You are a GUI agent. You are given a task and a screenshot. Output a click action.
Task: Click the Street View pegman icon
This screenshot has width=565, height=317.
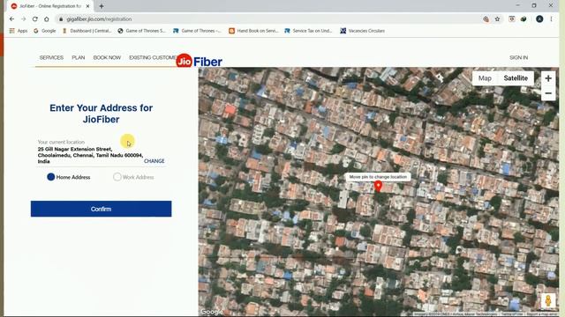[548, 300]
